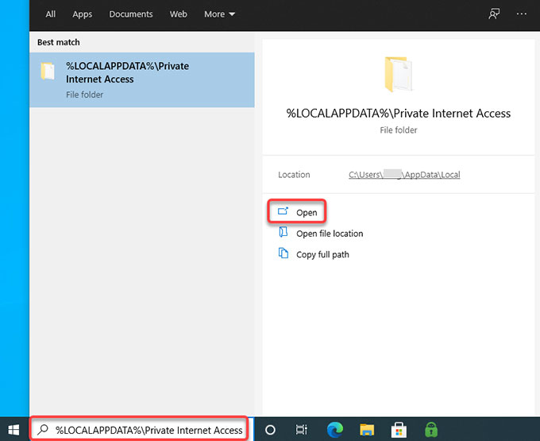Screen dimensions: 540x441
Task: Switch to the Documents search tab
Action: pyautogui.click(x=131, y=14)
